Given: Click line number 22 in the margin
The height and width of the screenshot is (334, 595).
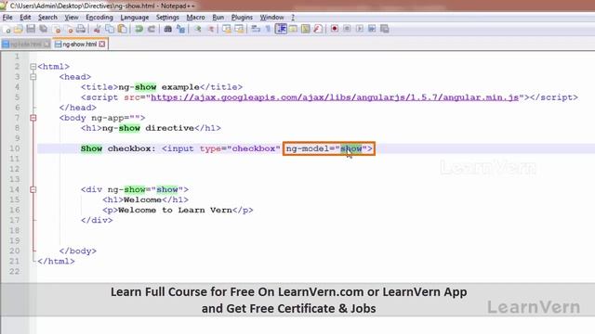Looking at the screenshot, I should point(15,271).
